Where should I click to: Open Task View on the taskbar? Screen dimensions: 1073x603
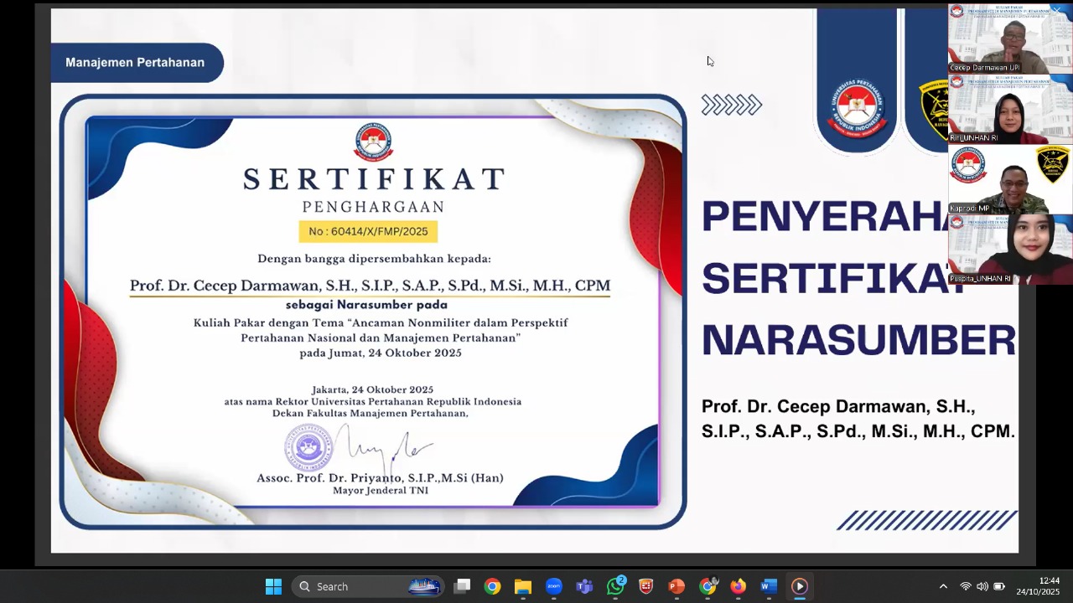462,586
